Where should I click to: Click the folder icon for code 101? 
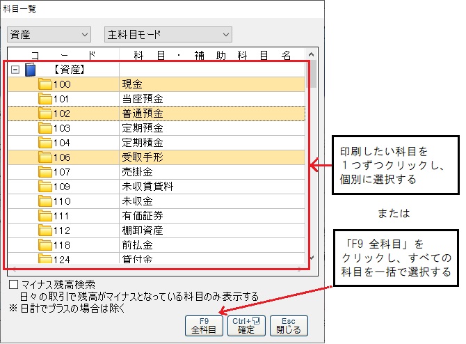(x=46, y=99)
